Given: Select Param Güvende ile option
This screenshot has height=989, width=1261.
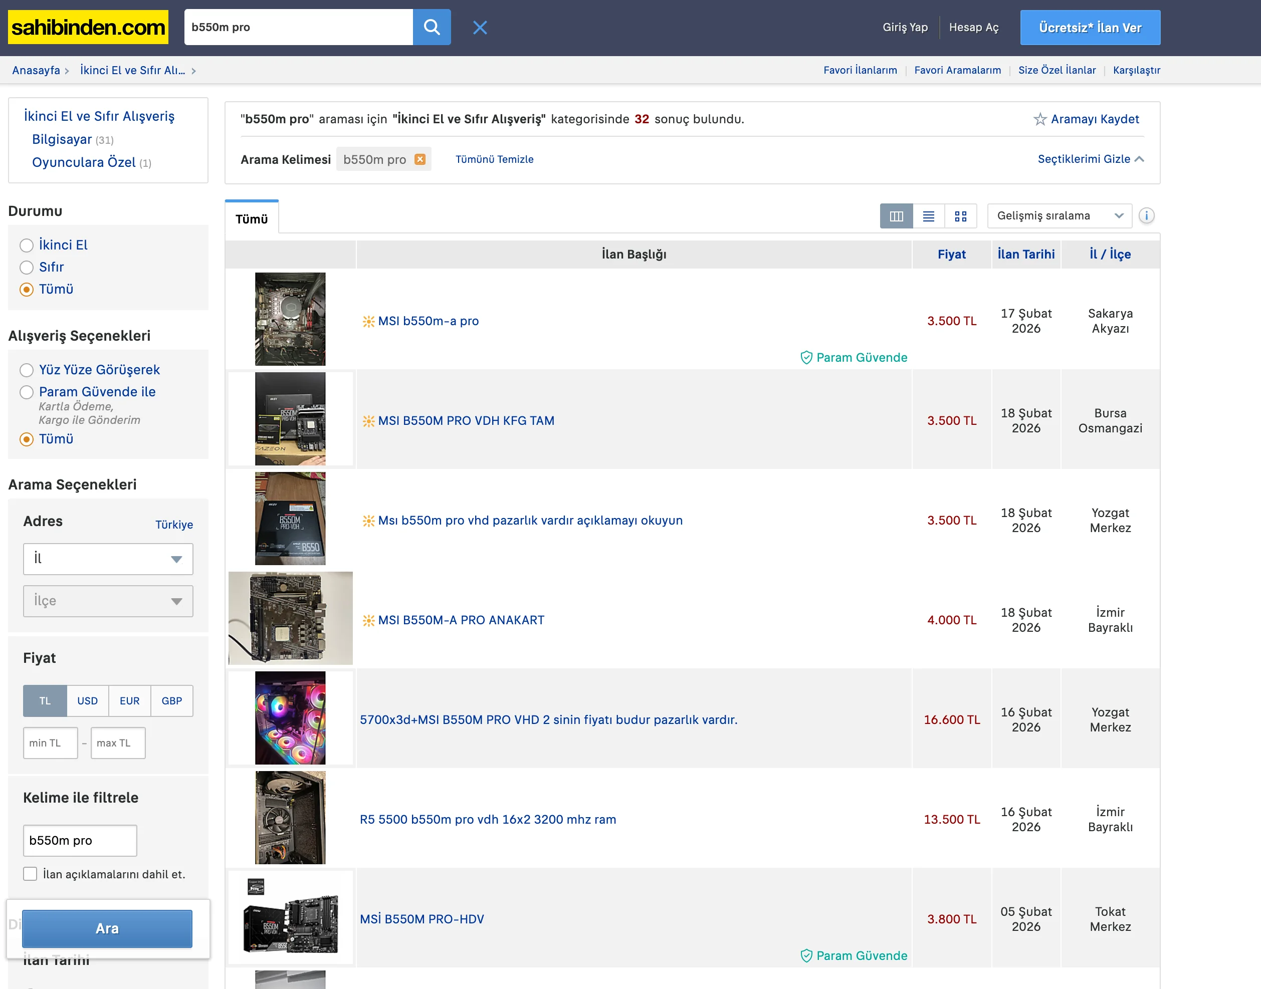Looking at the screenshot, I should tap(27, 393).
